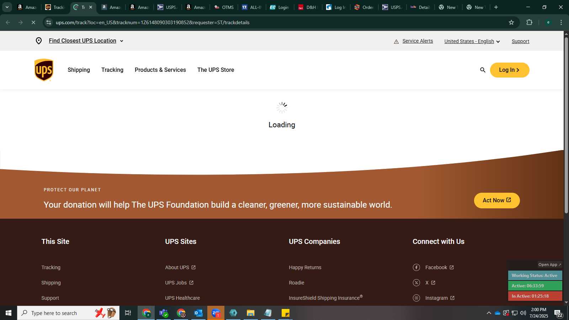Click the Active: 06:33:59 timer

pyautogui.click(x=535, y=286)
